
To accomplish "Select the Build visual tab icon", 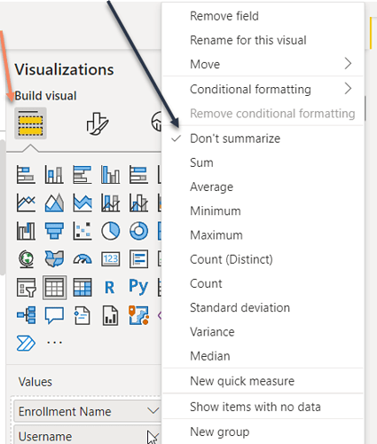I will click(x=30, y=123).
